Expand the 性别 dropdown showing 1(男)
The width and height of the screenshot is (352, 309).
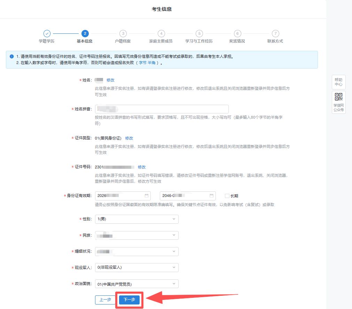[x=137, y=219]
